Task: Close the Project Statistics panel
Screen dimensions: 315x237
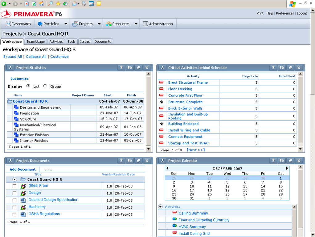Action: pyautogui.click(x=147, y=68)
